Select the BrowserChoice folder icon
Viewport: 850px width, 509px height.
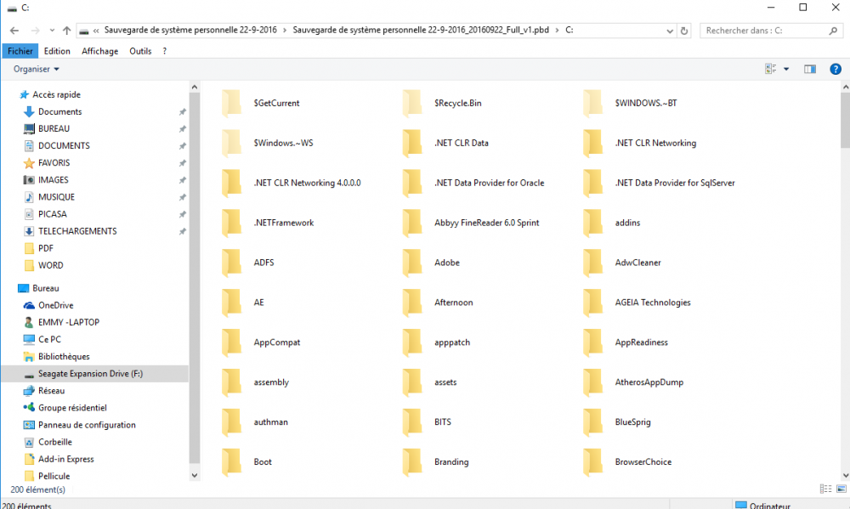(593, 462)
